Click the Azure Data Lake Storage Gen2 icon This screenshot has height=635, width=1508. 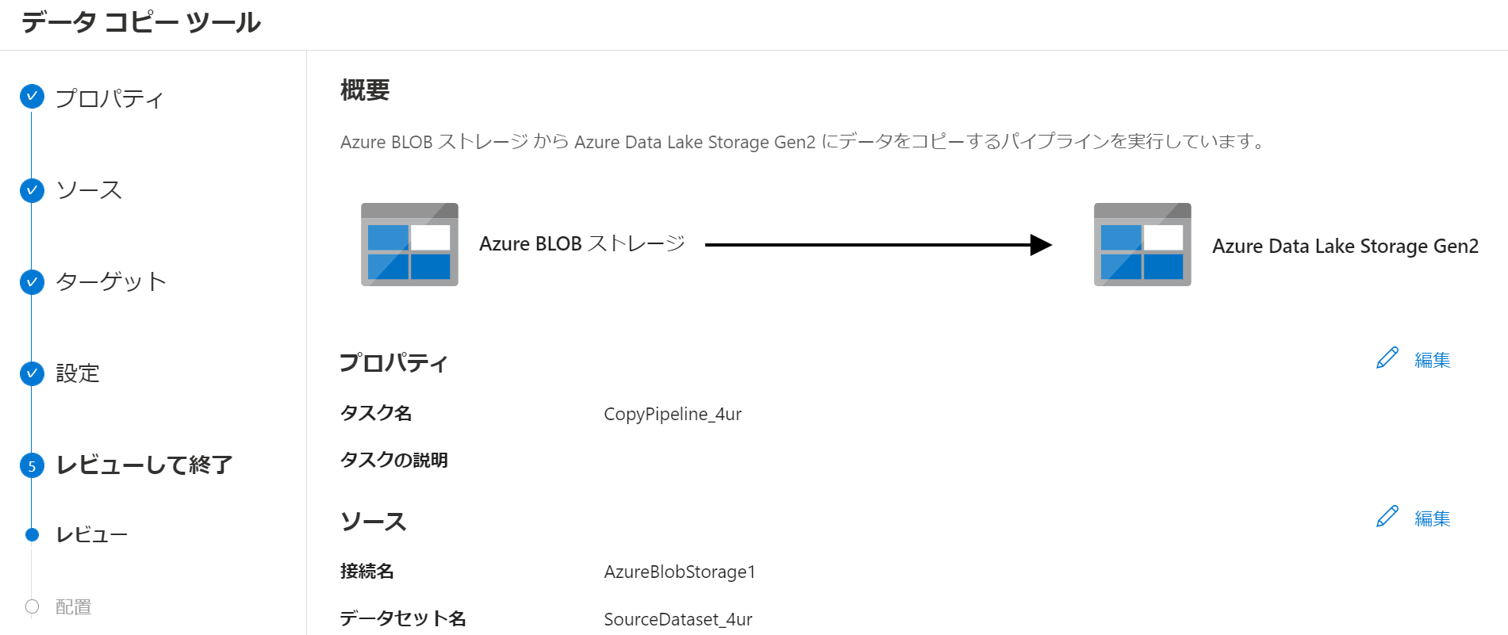tap(1142, 244)
